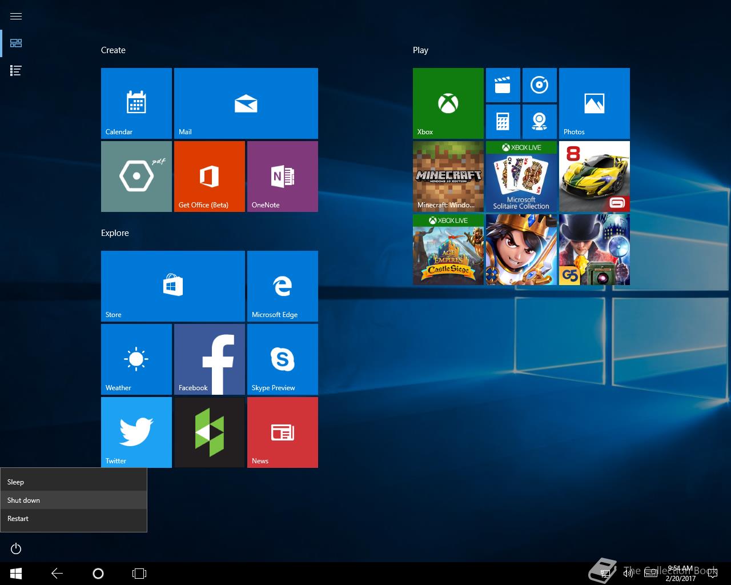Launch OneNote from its purple tile
731x585 pixels.
(283, 177)
